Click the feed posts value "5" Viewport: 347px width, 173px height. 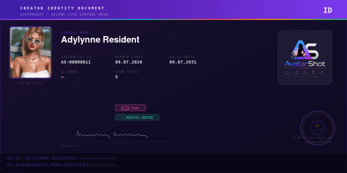(117, 77)
